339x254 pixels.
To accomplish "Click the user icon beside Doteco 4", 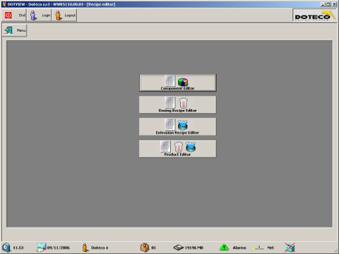I will click(85, 248).
